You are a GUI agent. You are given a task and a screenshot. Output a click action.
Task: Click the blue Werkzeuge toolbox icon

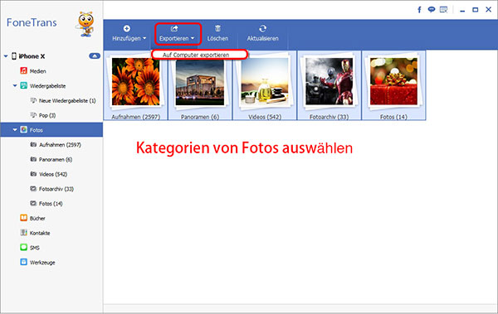(23, 262)
